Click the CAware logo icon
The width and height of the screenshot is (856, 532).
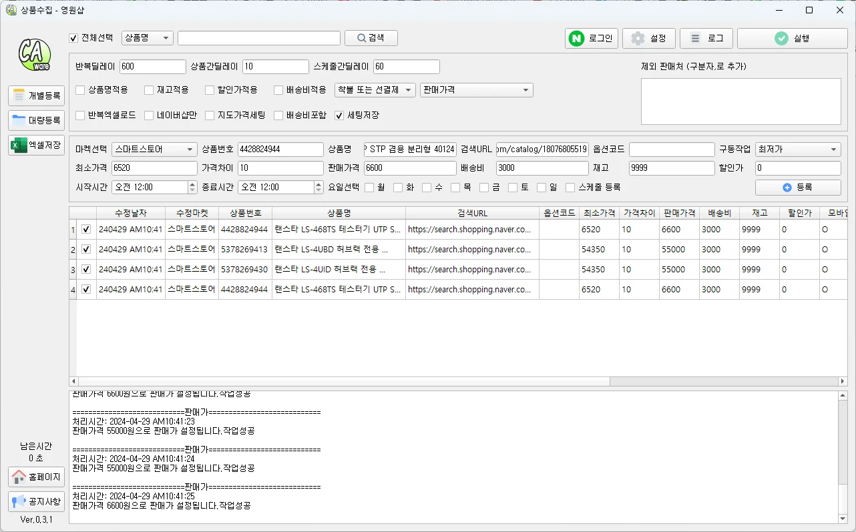pyautogui.click(x=35, y=54)
